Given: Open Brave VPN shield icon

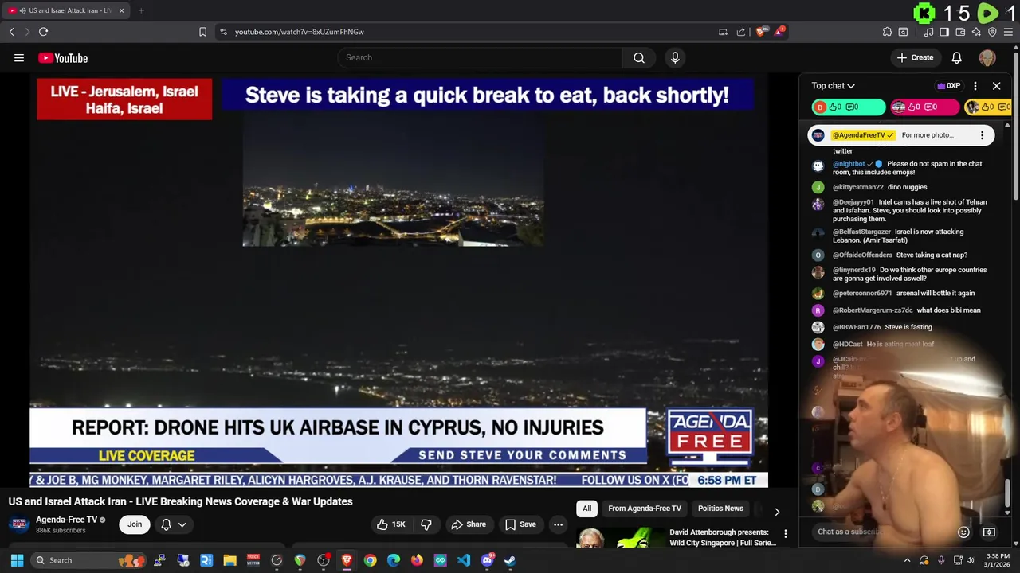Looking at the screenshot, I should [992, 32].
